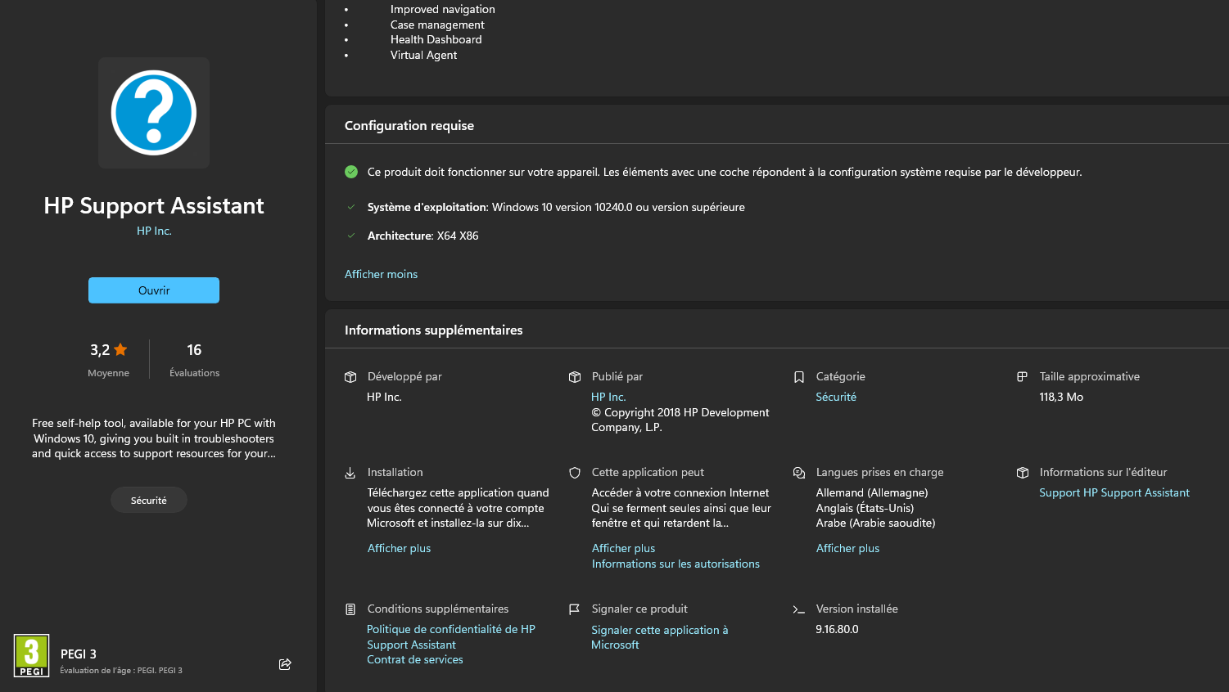This screenshot has width=1229, height=692.
Task: Collapse requirements with Afficher moins
Action: 381,274
